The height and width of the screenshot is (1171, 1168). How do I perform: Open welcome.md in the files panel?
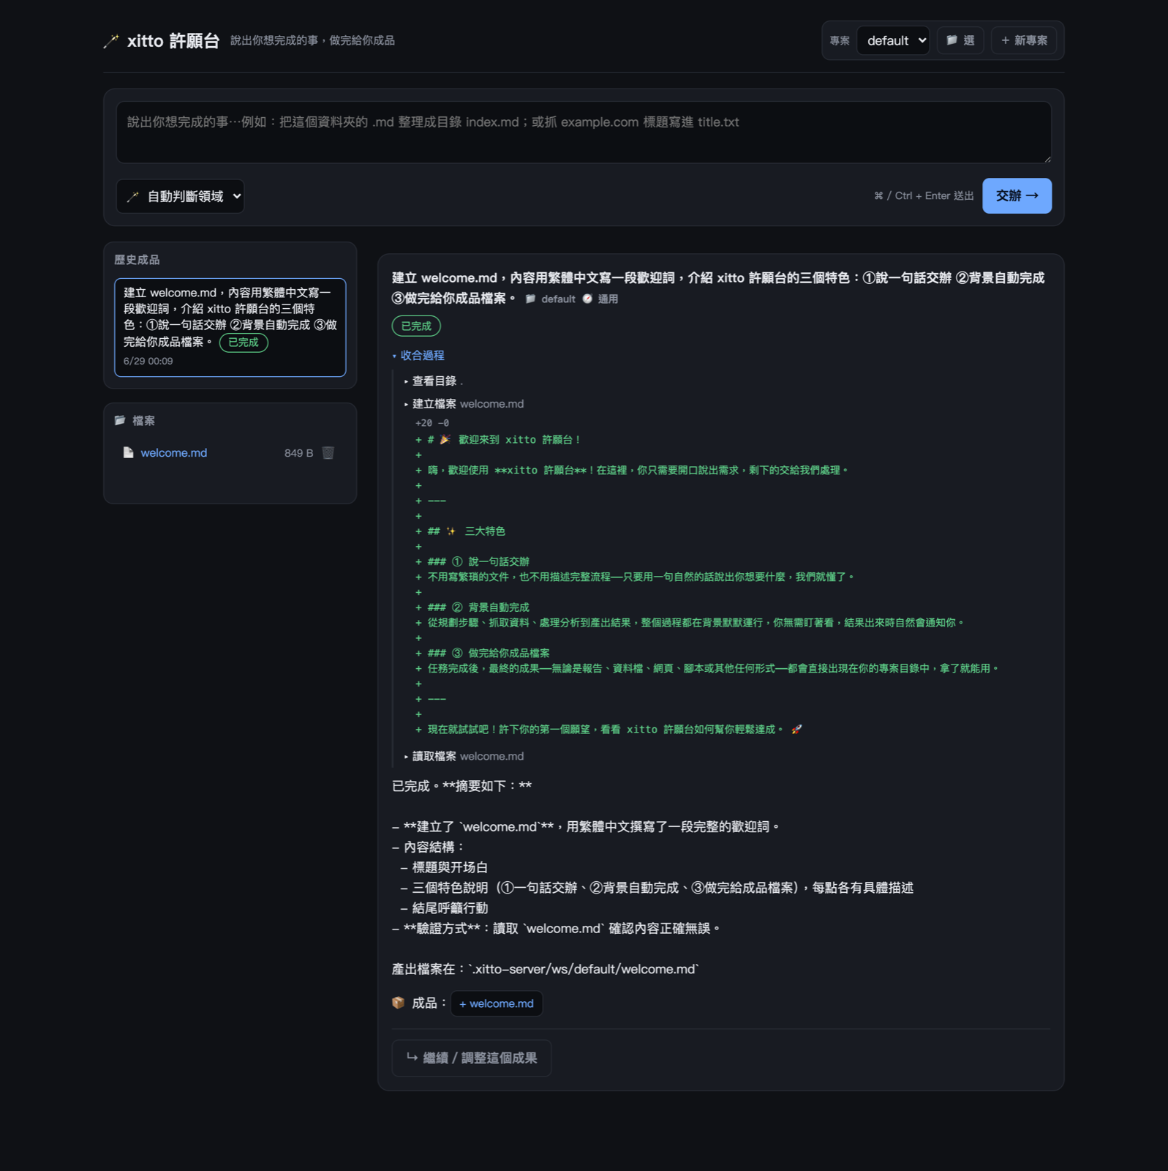[173, 453]
